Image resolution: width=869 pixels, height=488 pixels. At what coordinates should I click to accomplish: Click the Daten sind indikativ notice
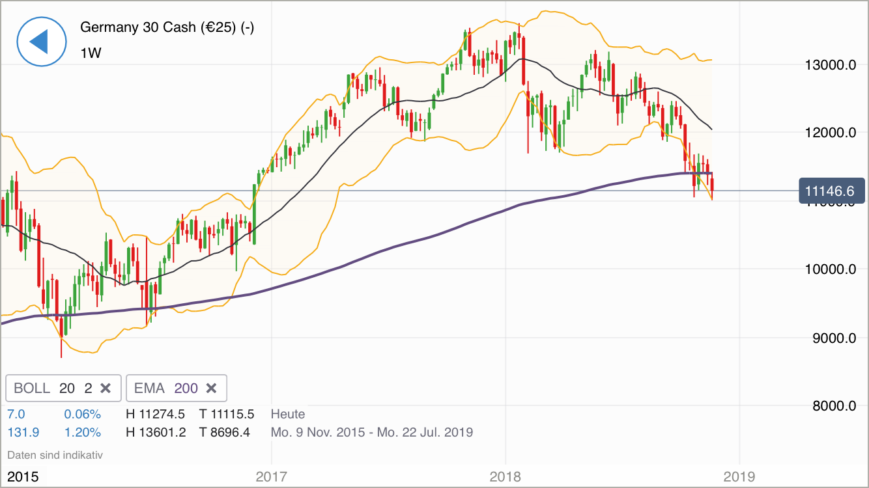pyautogui.click(x=55, y=455)
